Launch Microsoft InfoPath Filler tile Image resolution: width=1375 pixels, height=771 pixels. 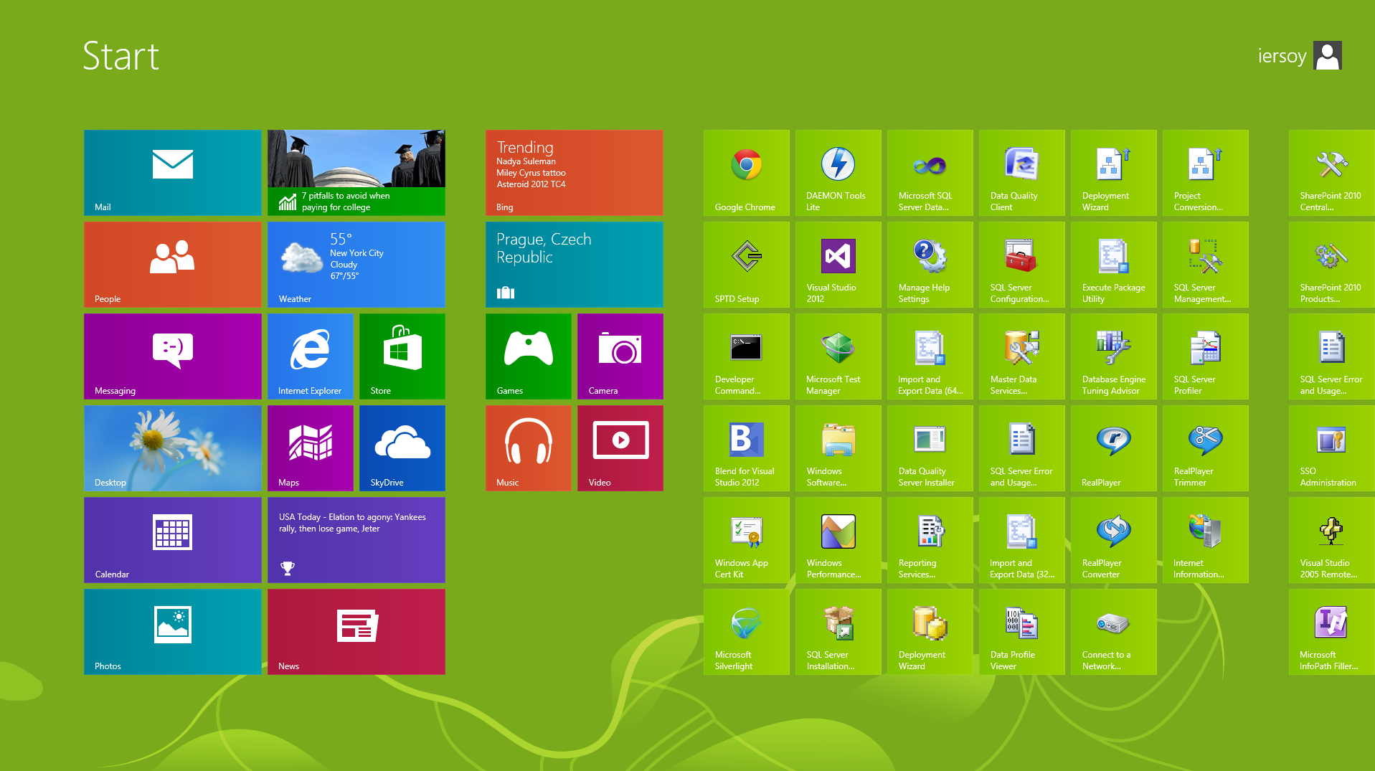(1332, 632)
